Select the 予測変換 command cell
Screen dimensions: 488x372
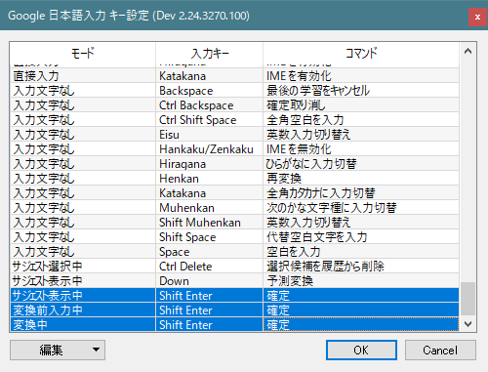[361, 281]
